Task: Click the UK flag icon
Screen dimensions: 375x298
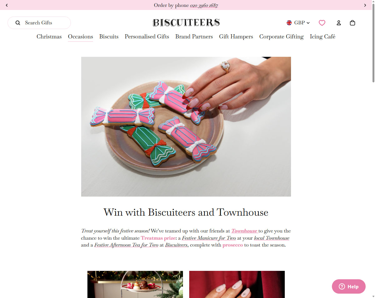Action: tap(289, 23)
